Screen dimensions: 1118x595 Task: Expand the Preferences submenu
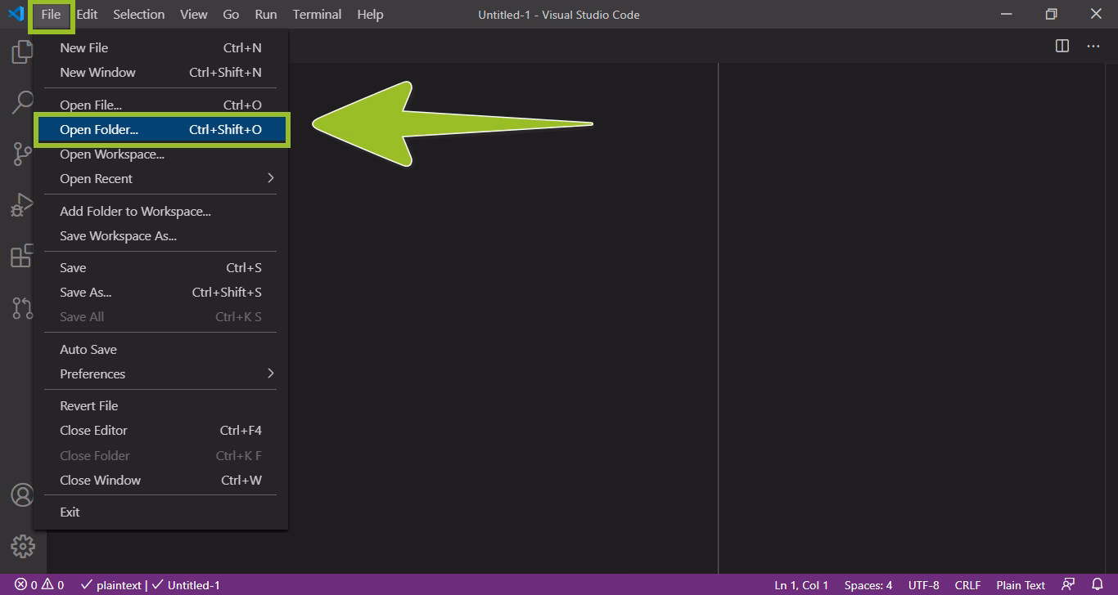pos(160,374)
